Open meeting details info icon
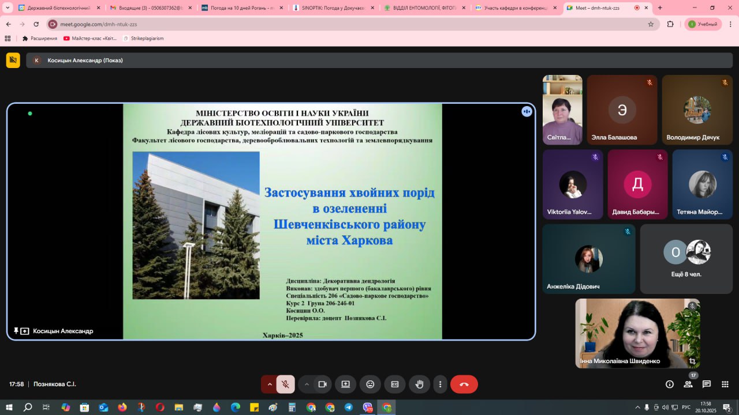This screenshot has width=739, height=415. point(669,384)
